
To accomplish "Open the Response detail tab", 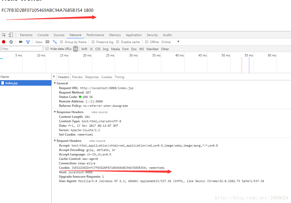I will pos(92,77).
